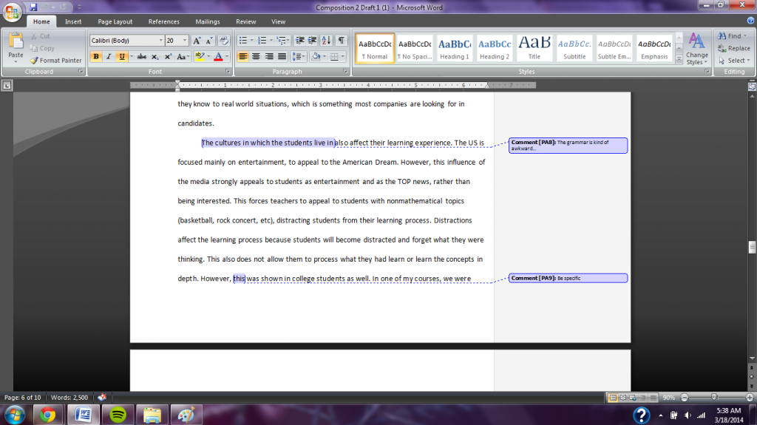This screenshot has width=757, height=425.
Task: Apply the Heading 1 style
Action: 455,48
